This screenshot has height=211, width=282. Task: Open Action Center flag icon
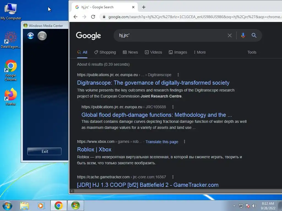click(248, 206)
